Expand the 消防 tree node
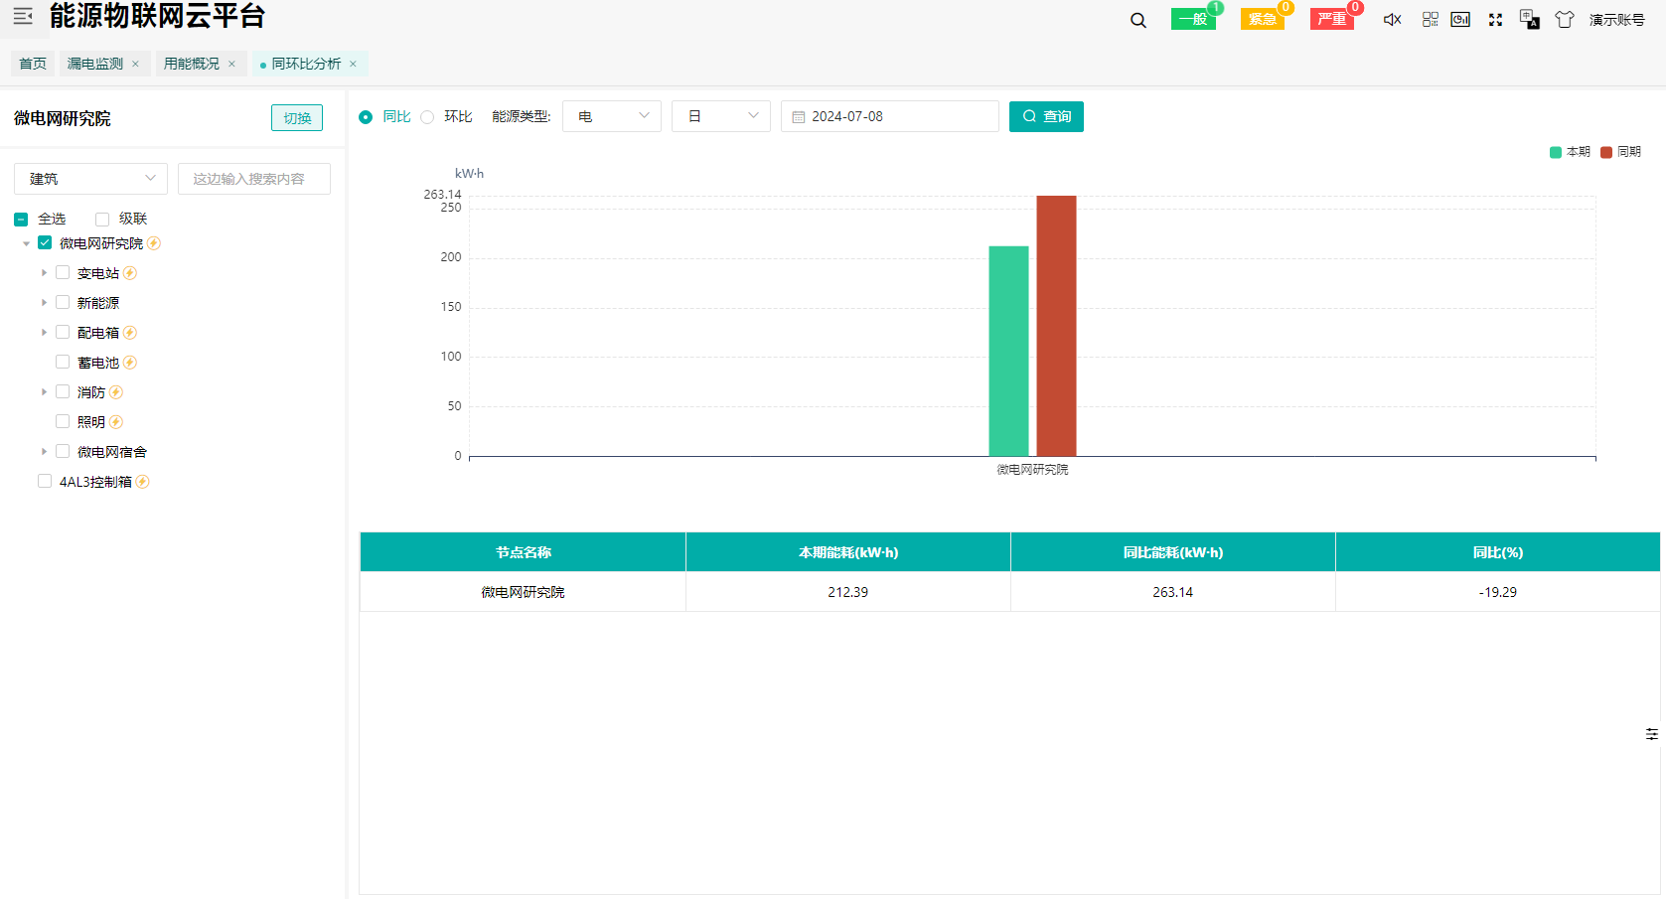This screenshot has height=899, width=1666. [x=45, y=392]
